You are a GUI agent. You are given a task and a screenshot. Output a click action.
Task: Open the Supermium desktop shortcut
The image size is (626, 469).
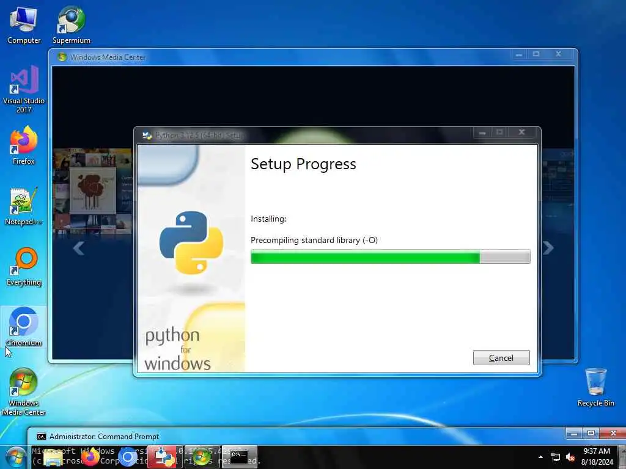71,24
